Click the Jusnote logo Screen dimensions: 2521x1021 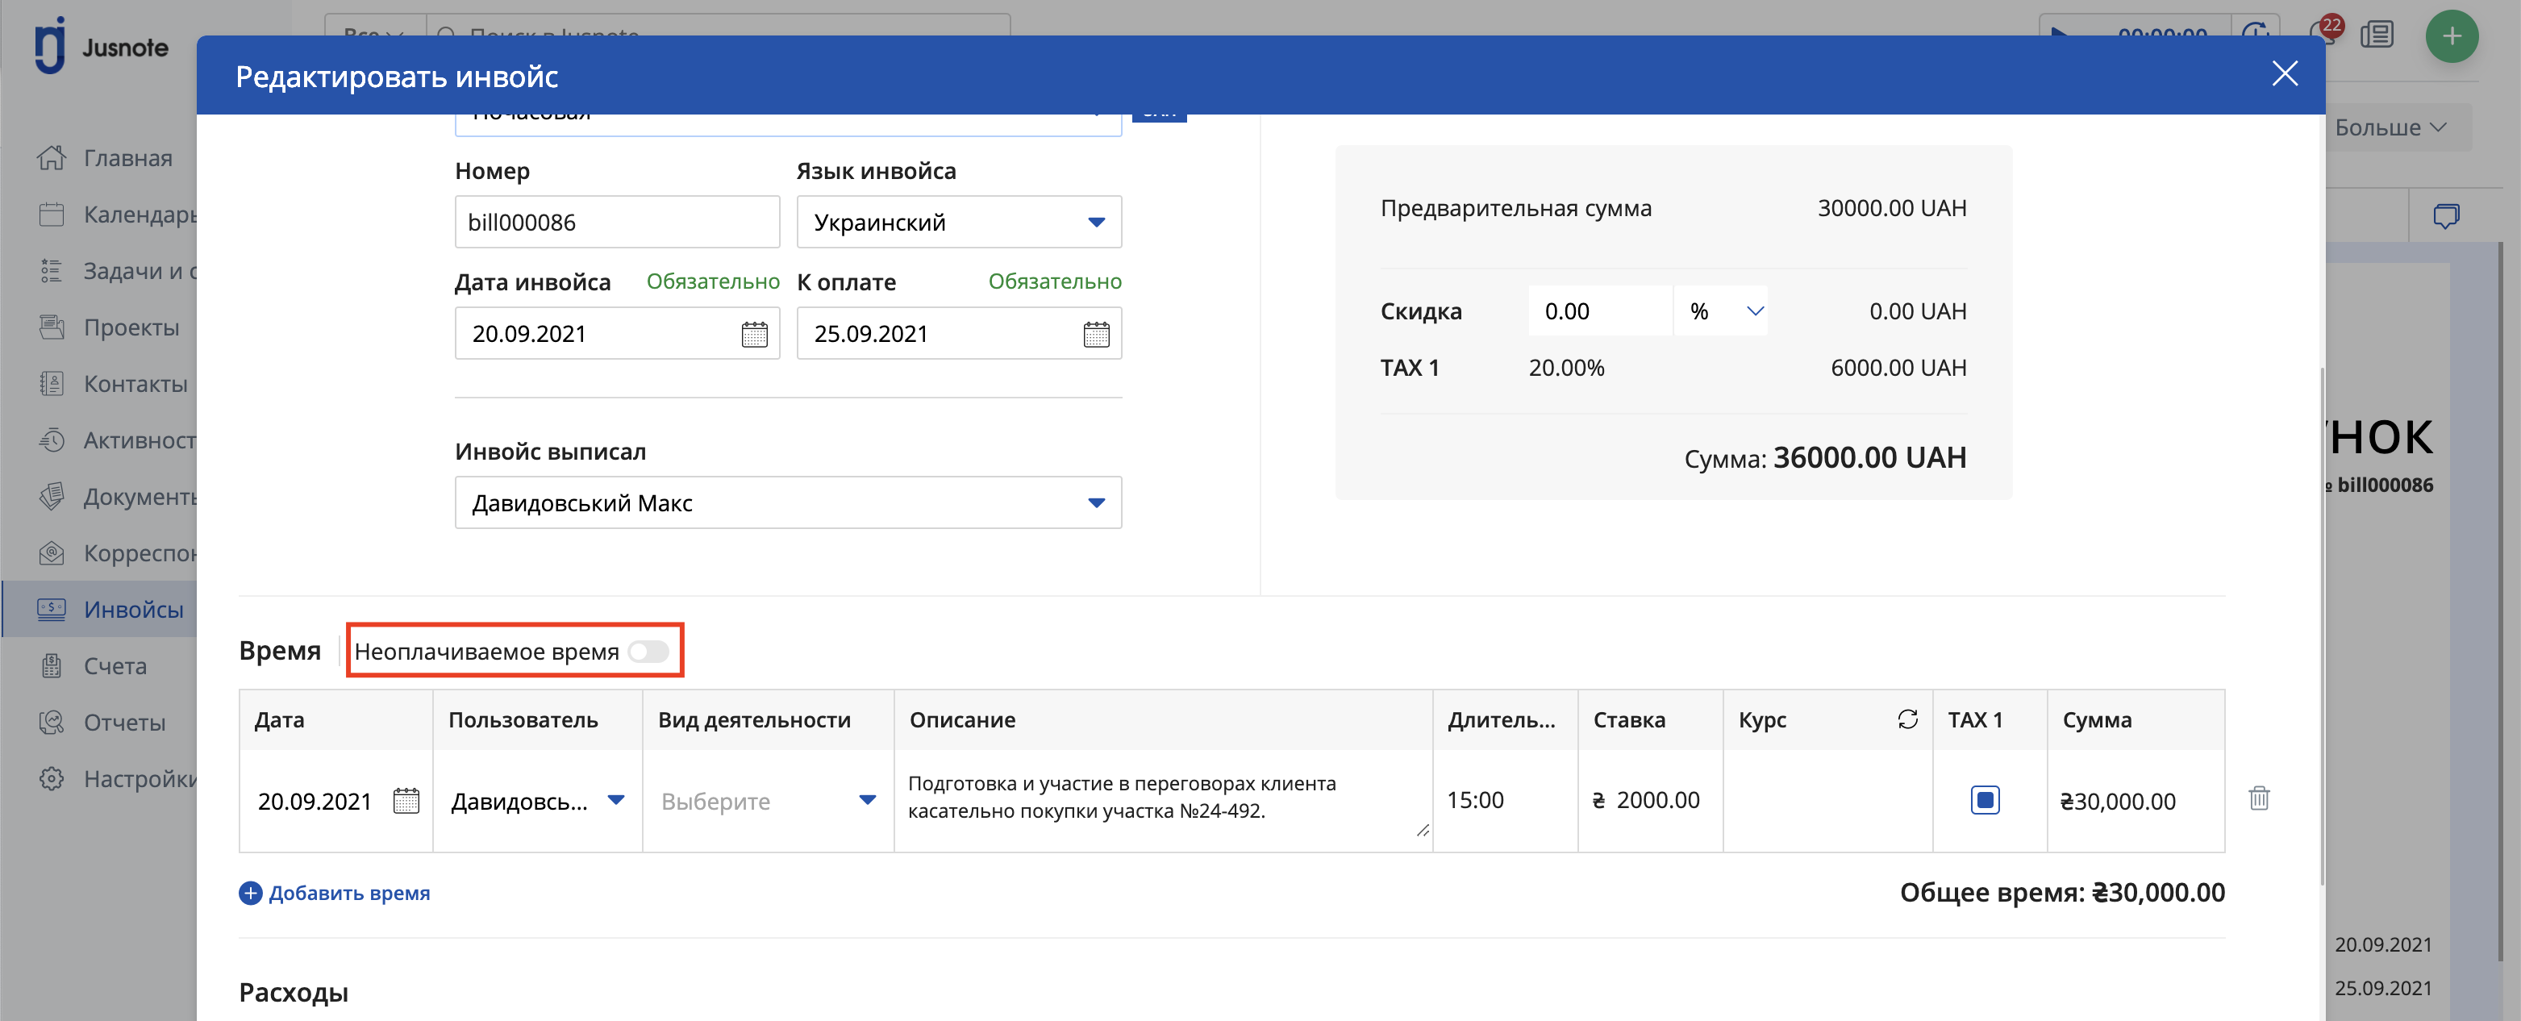tap(100, 46)
